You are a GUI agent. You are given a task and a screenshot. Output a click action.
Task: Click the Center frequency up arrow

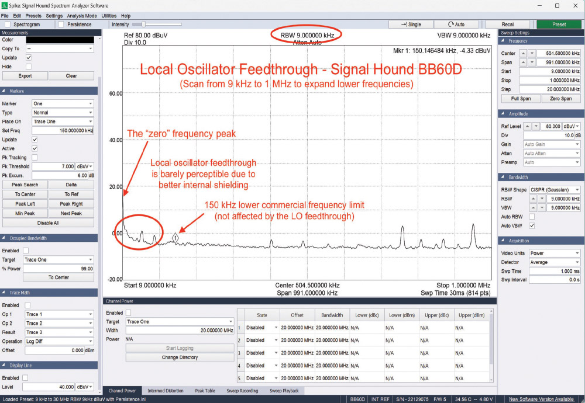523,53
